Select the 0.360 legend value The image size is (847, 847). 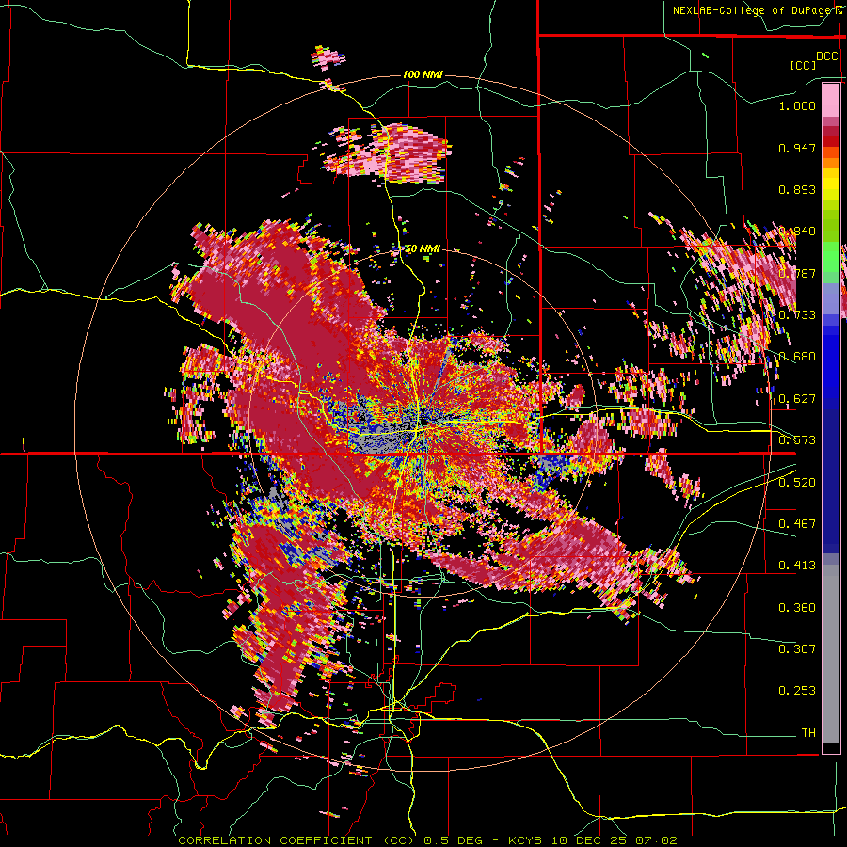point(797,608)
